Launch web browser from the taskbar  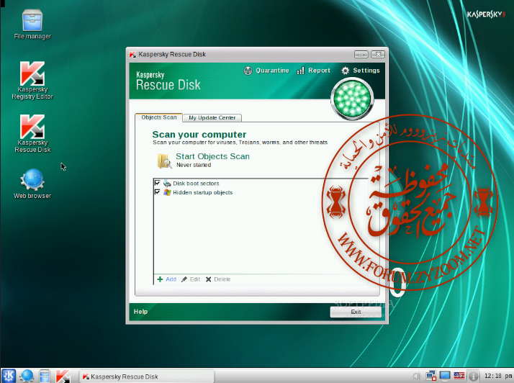point(27,376)
